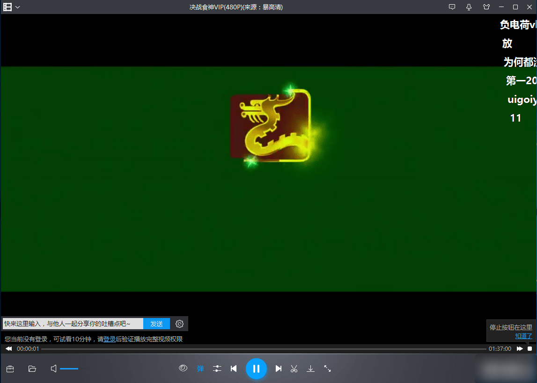537x383 pixels.
Task: Stop playback with the stop button
Action: [x=530, y=348]
